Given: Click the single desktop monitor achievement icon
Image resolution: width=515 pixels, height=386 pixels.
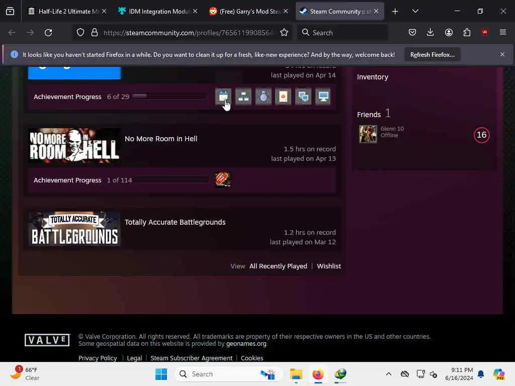Looking at the screenshot, I should [323, 96].
